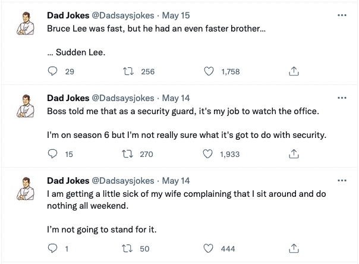Screen dimensions: 359x264
Task: Reply to the security guard tweet
Action: 52,154
